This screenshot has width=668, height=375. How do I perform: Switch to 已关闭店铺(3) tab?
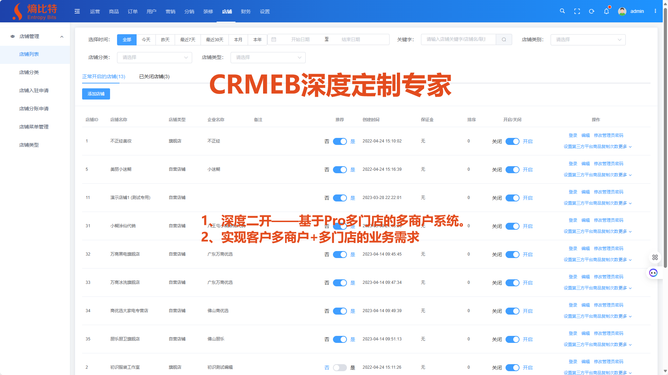coord(154,76)
